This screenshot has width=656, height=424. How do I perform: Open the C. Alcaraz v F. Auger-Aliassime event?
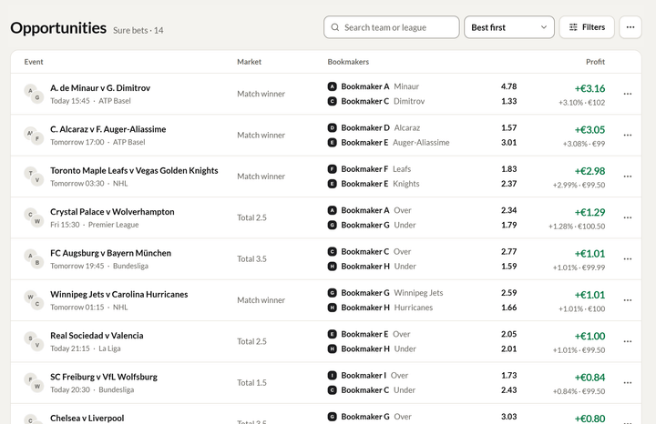tap(108, 129)
